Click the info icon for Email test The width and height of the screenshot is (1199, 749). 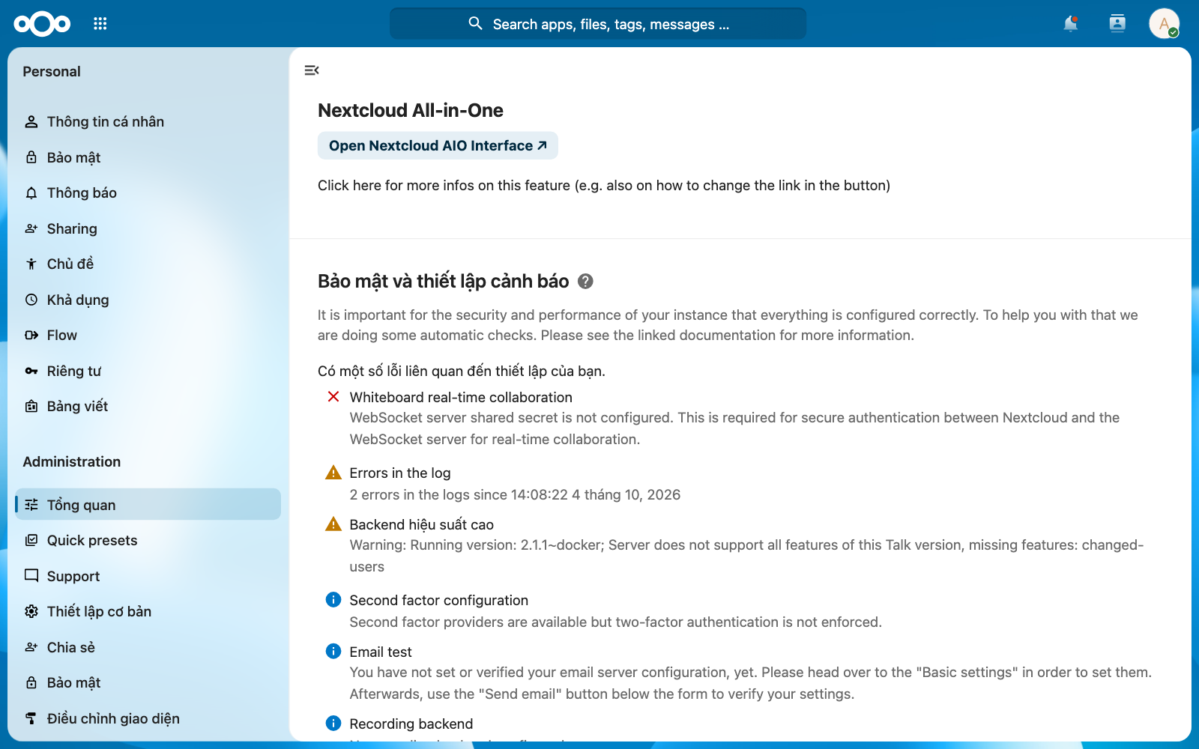point(333,652)
